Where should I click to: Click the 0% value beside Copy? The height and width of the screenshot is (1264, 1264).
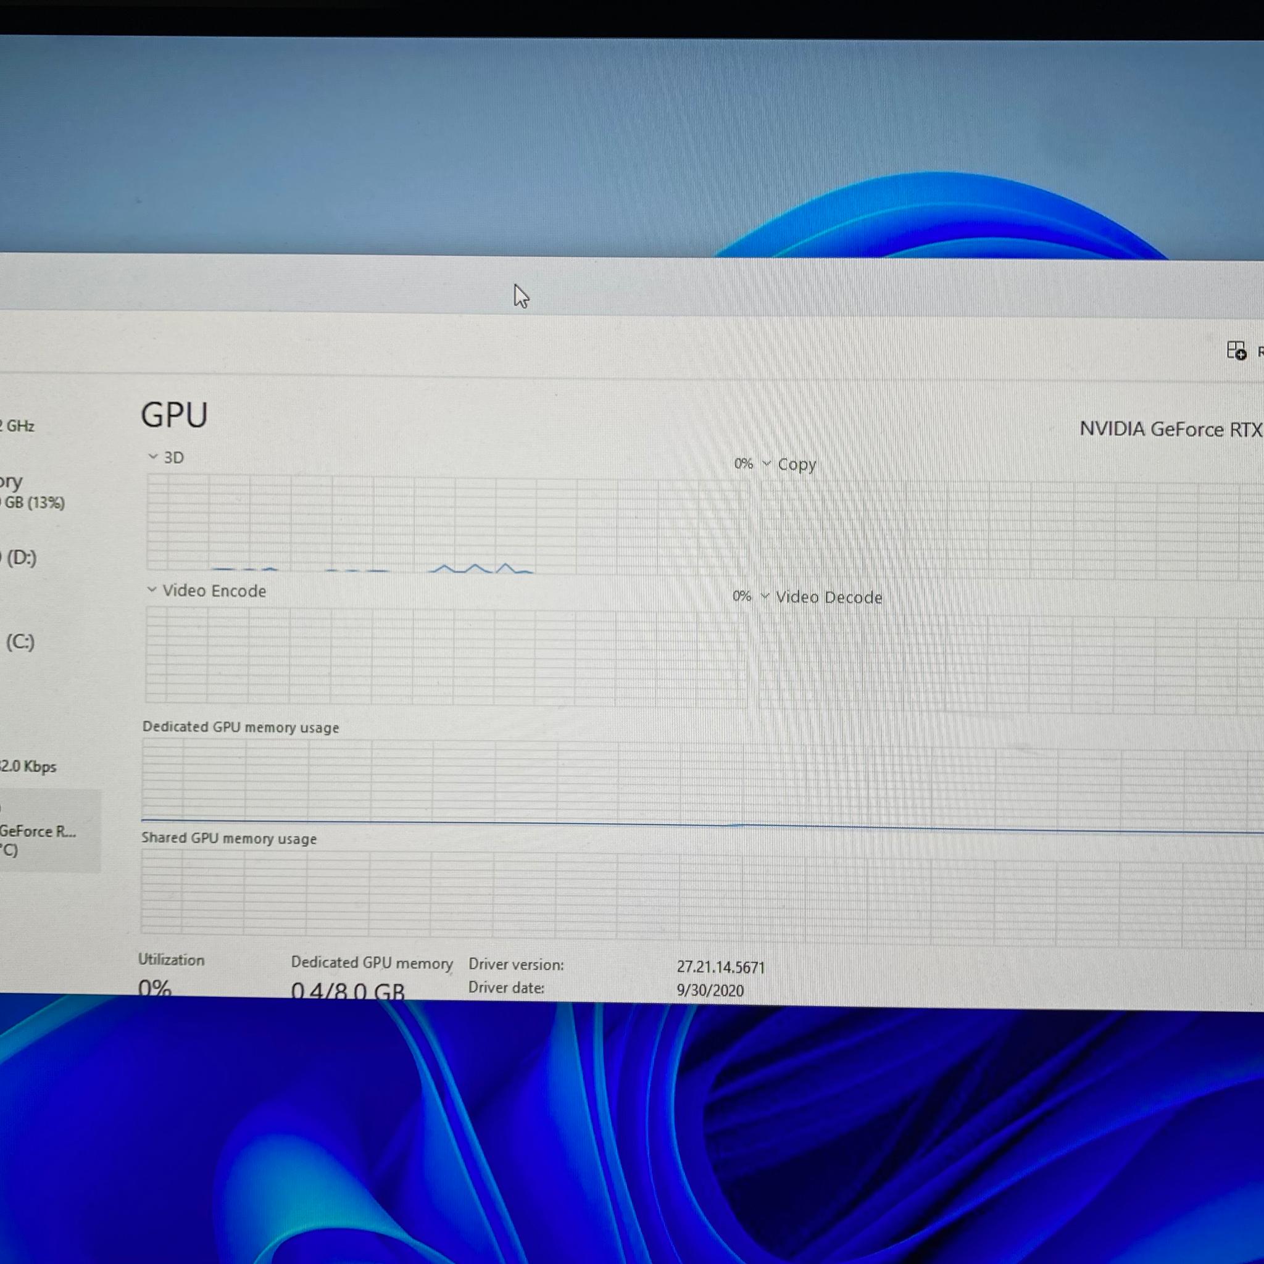click(x=743, y=464)
